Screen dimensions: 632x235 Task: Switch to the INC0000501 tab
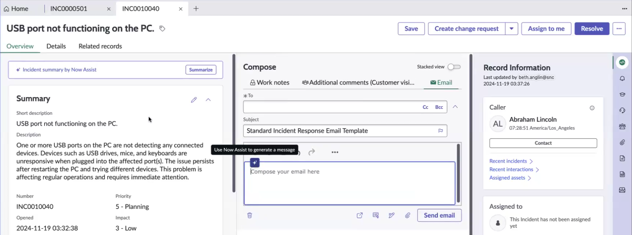click(x=69, y=9)
